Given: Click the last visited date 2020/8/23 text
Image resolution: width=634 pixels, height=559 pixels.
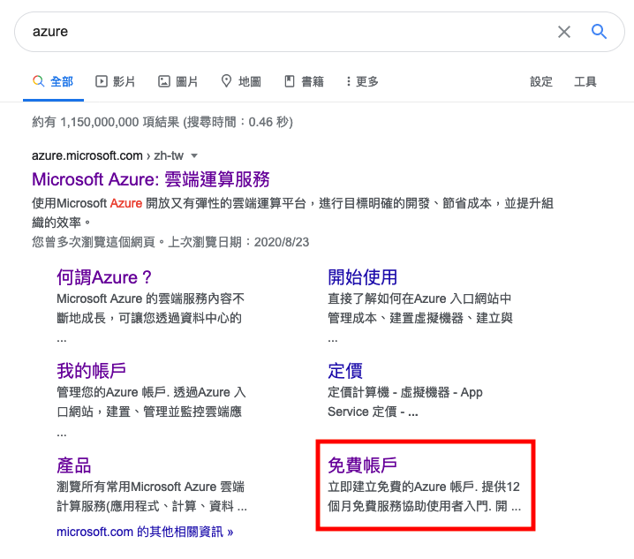Looking at the screenshot, I should click(x=282, y=242).
